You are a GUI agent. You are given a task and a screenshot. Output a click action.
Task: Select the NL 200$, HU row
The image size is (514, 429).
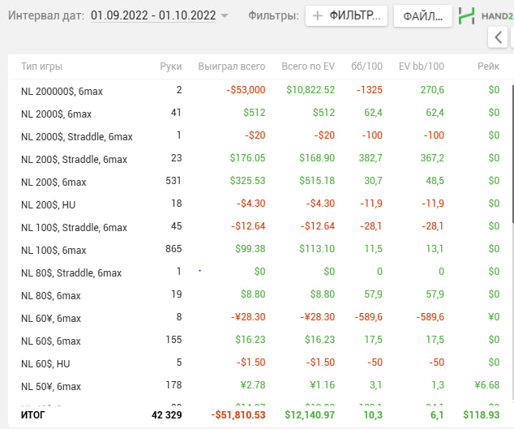coord(260,204)
